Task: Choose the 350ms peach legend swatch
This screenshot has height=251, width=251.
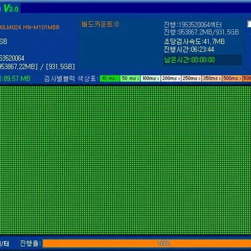Action: pyautogui.click(x=212, y=79)
